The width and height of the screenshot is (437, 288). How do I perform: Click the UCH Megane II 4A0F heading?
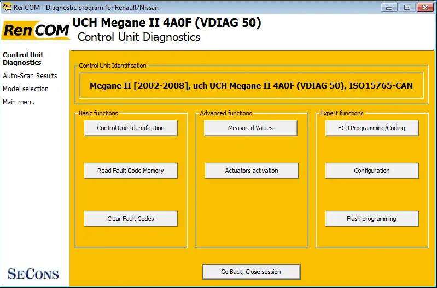167,22
